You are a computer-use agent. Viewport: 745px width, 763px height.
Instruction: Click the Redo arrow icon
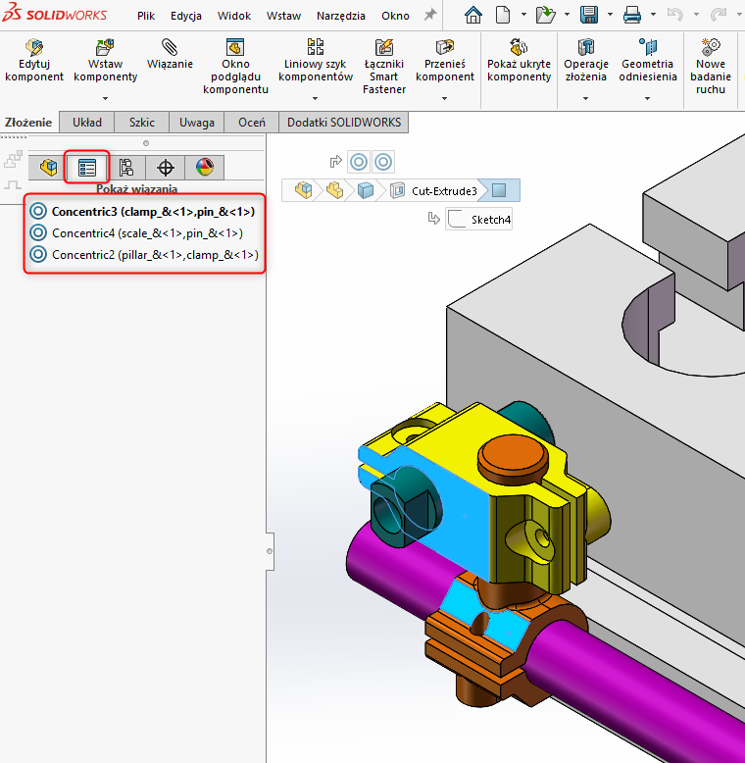pos(718,15)
